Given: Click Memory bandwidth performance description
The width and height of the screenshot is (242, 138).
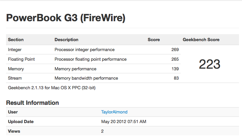Looking at the screenshot, I should coord(86,78).
